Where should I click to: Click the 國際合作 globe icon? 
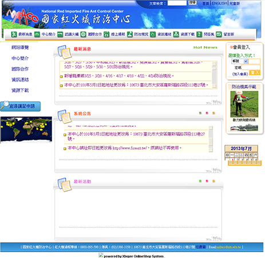point(83,34)
